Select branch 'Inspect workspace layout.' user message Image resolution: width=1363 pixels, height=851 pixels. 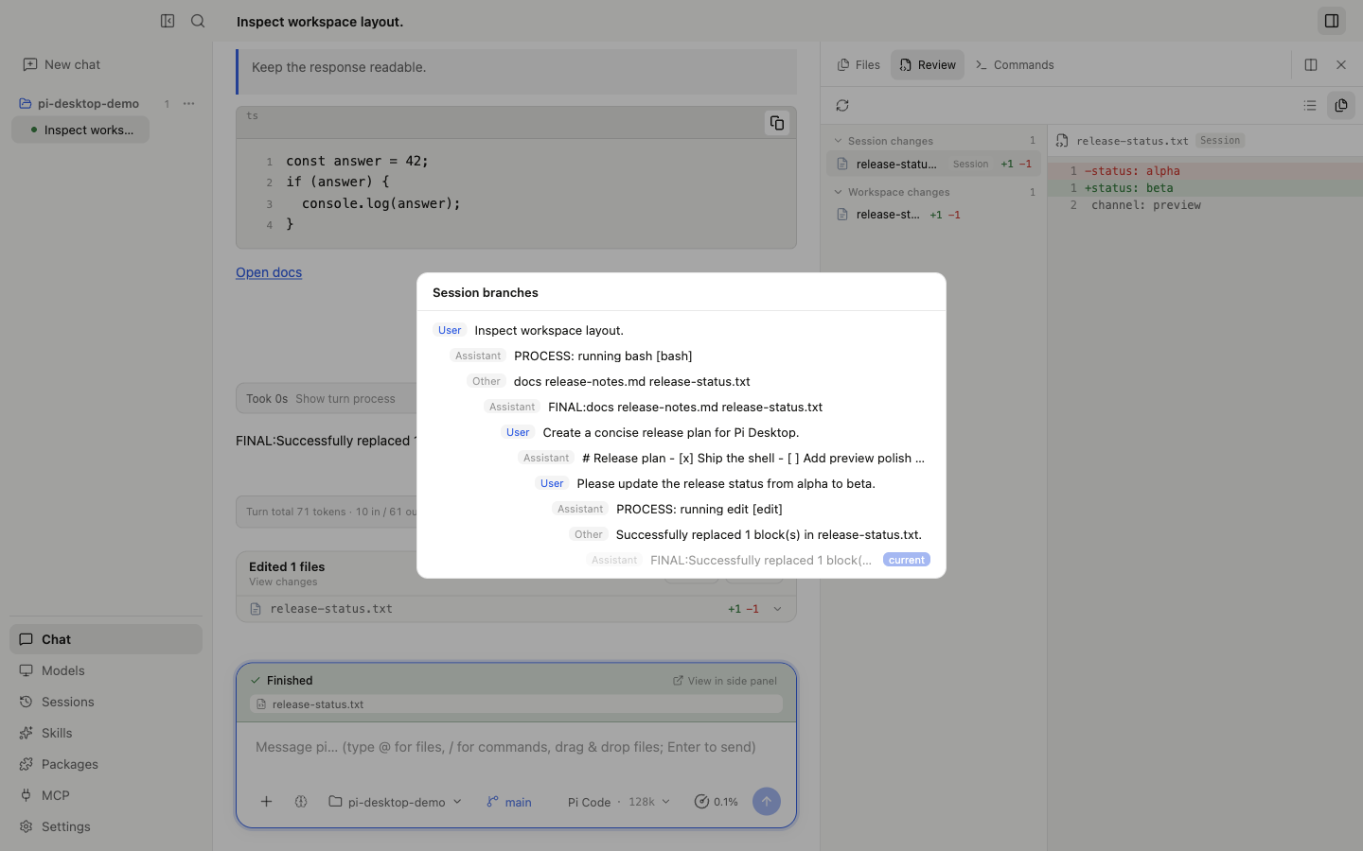click(x=681, y=330)
